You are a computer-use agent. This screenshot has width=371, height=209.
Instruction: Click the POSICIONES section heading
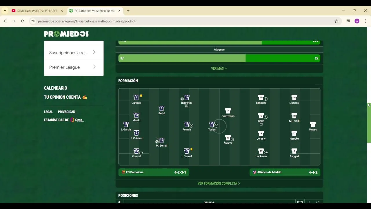tap(128, 196)
